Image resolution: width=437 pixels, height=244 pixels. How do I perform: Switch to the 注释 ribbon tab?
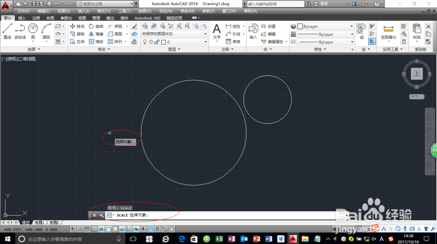coord(36,18)
